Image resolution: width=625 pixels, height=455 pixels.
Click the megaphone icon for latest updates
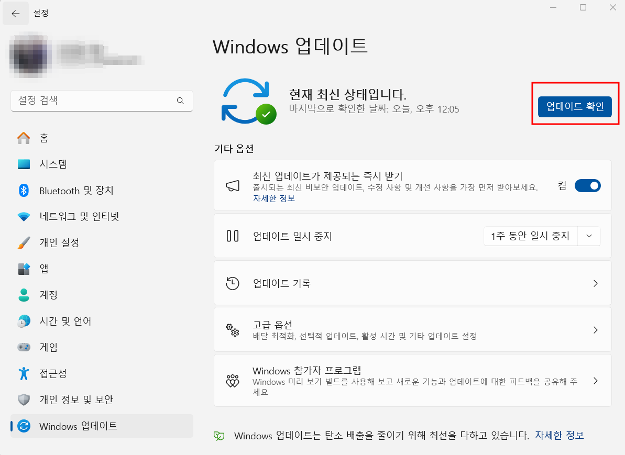point(233,186)
